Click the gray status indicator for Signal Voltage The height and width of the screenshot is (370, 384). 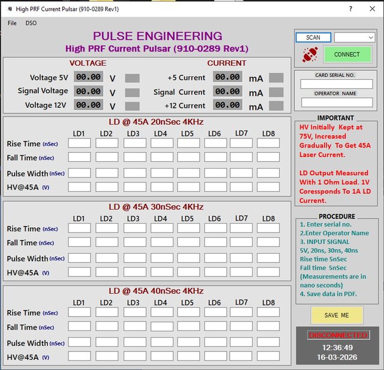click(x=132, y=93)
